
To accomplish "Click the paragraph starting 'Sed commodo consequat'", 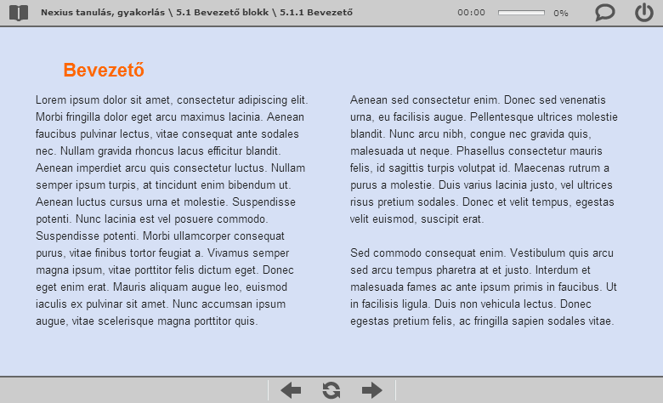I will 484,287.
